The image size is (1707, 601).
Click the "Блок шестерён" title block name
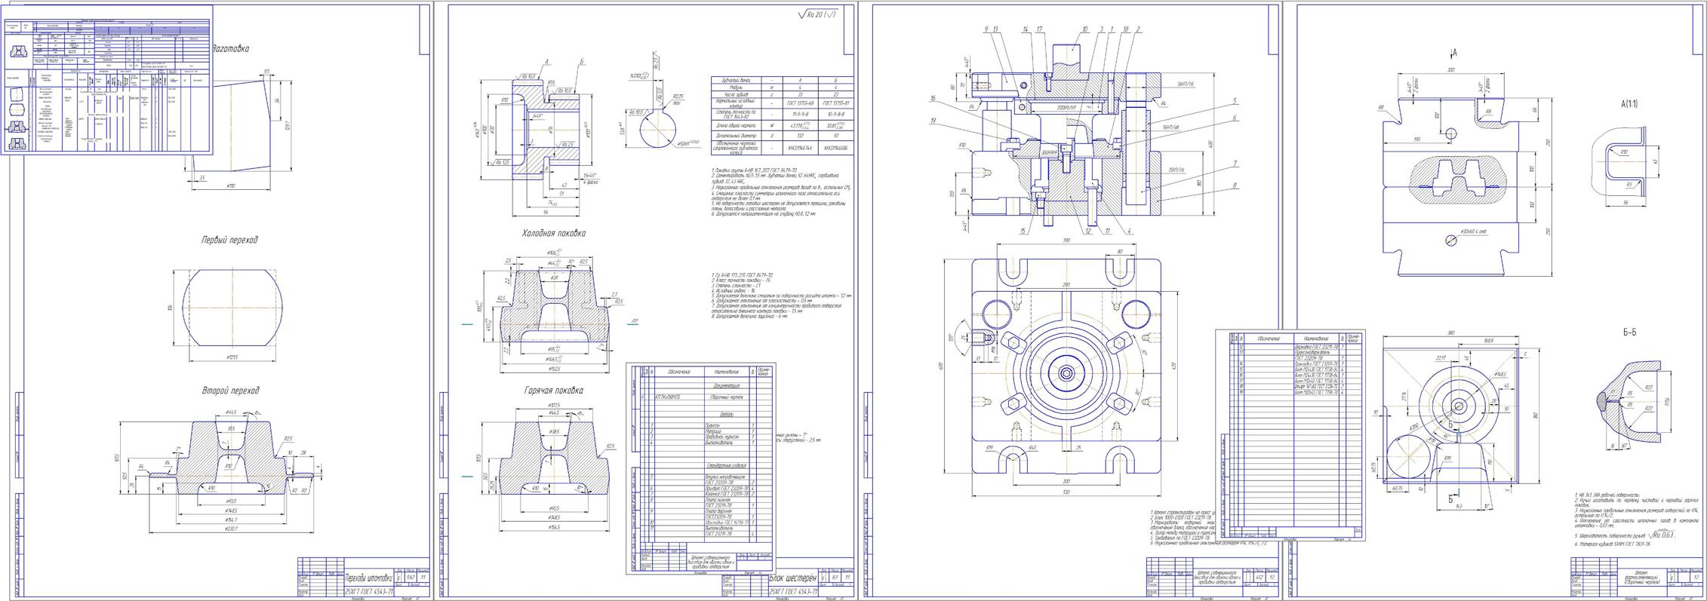[x=792, y=578]
